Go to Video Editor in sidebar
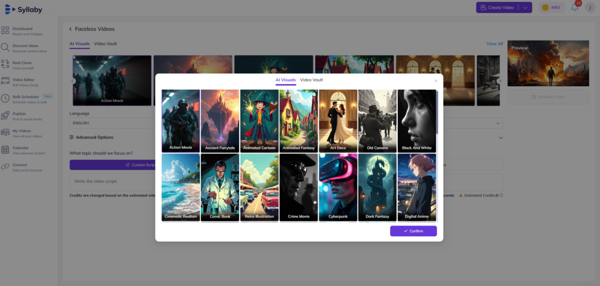The image size is (600, 286). point(23,81)
